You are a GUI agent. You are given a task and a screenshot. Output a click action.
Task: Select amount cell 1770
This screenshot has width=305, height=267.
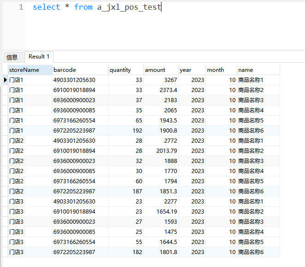click(x=161, y=171)
